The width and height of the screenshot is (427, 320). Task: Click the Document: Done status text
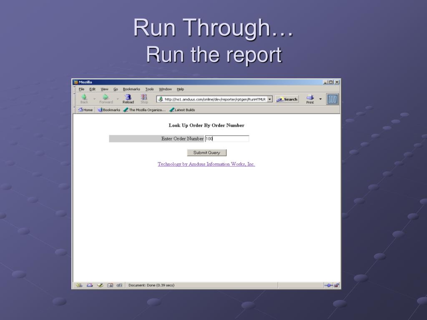(151, 285)
